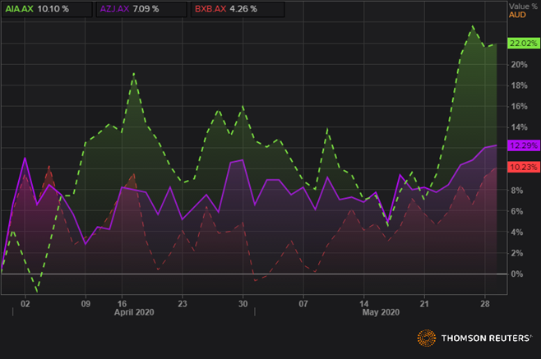Viewport: 541px width, 359px height.
Task: Click the 21 date label on x-axis
Action: click(x=424, y=304)
